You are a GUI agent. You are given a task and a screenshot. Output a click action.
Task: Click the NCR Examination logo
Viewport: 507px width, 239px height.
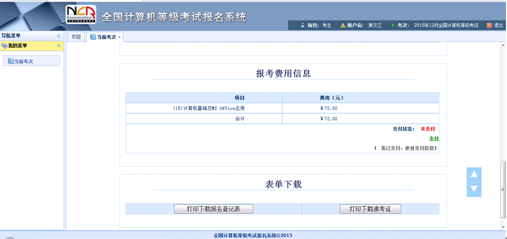(x=81, y=15)
